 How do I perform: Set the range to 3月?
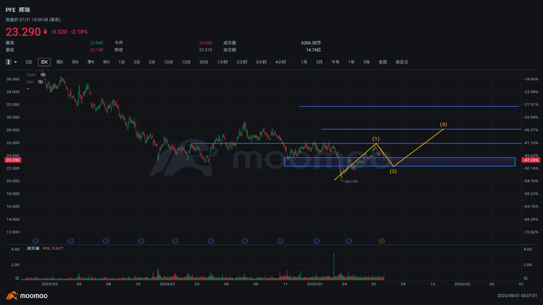(319, 62)
